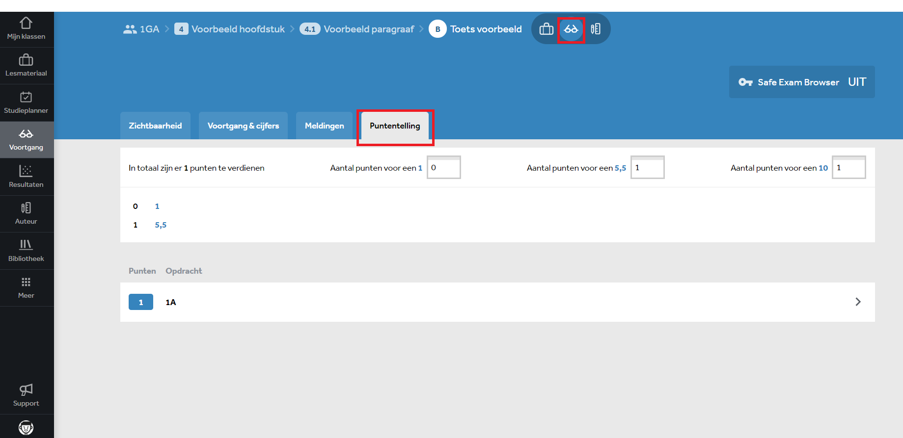Click the briefcase icon beside Toets voorbeeld
Screen dimensions: 903x438
(x=547, y=29)
